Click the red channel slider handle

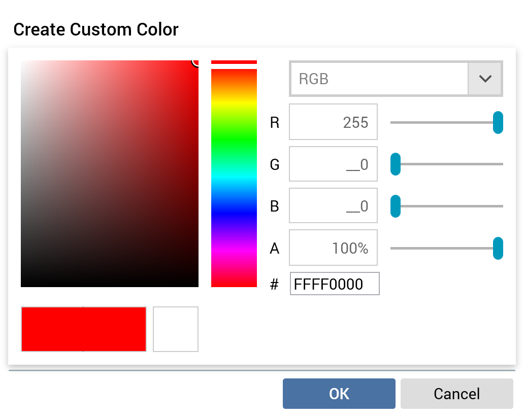pyautogui.click(x=498, y=123)
